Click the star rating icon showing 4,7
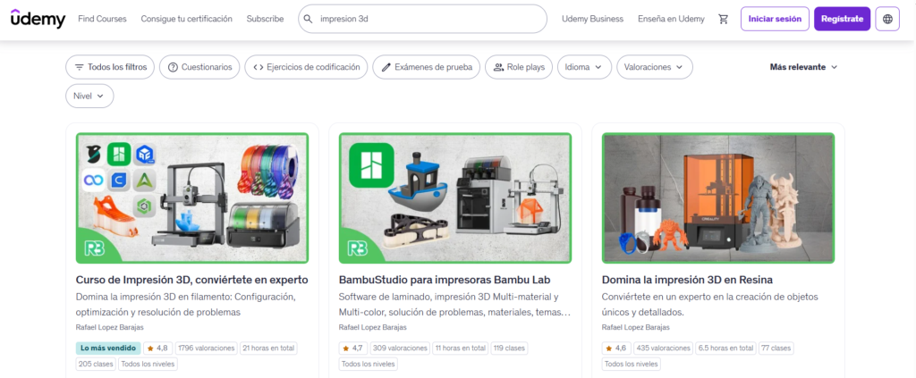The image size is (916, 378). pos(346,349)
